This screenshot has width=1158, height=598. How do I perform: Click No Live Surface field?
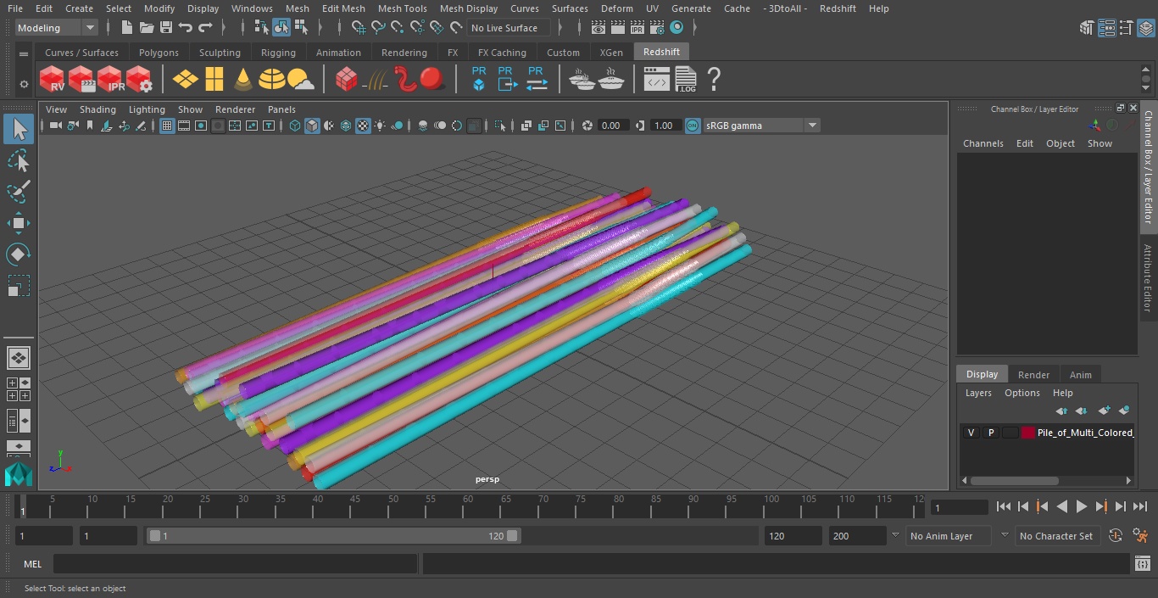point(509,28)
